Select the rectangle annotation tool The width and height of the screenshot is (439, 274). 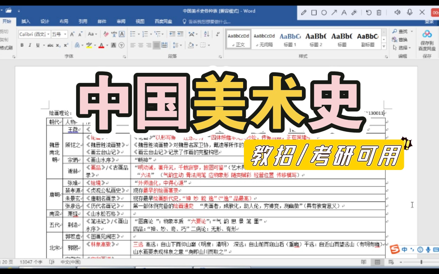coord(314,12)
